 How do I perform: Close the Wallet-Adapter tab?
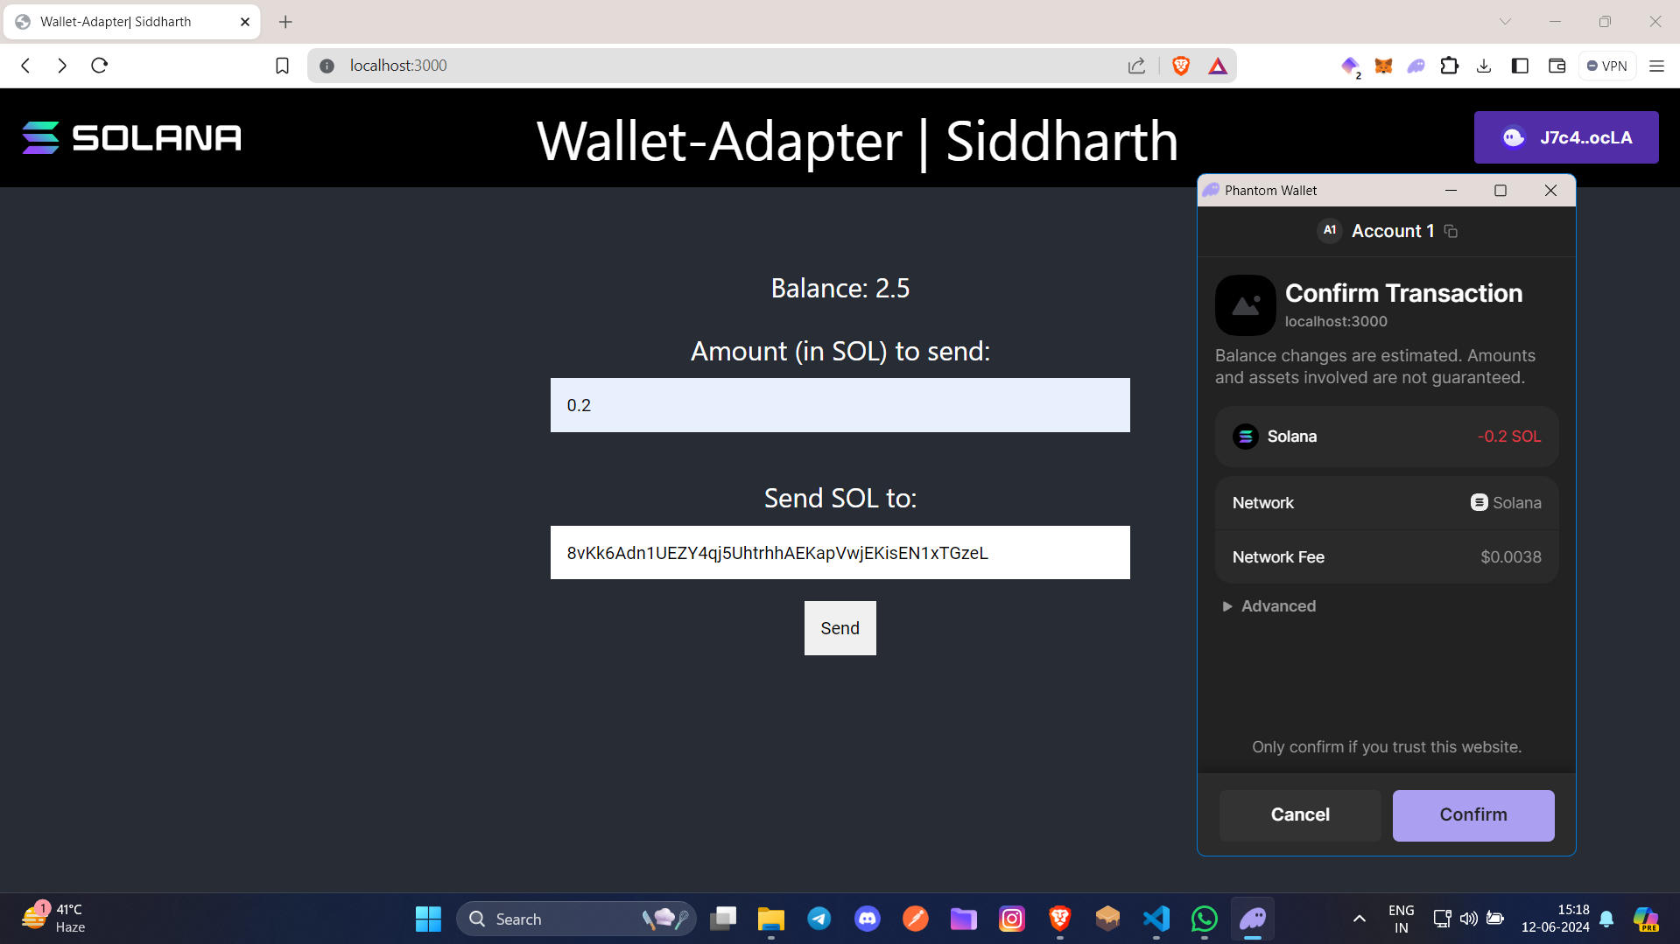coord(244,22)
